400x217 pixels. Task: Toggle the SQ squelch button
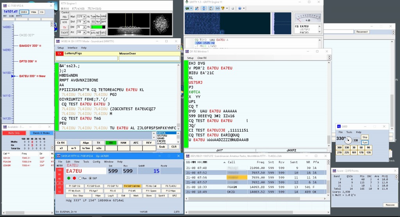[93, 22]
